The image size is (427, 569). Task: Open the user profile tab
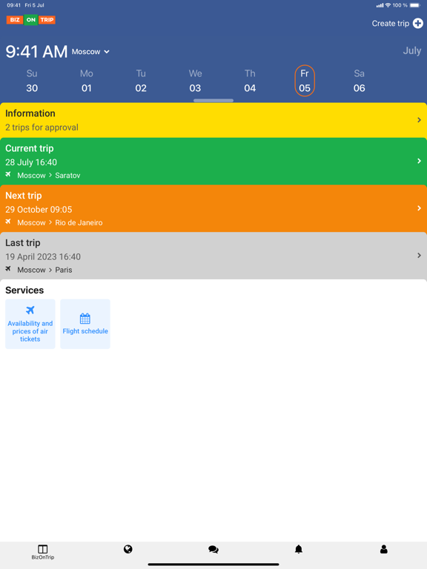(x=384, y=549)
